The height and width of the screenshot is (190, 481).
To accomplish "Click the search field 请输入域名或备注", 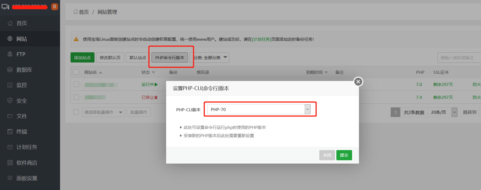I will coord(459,58).
